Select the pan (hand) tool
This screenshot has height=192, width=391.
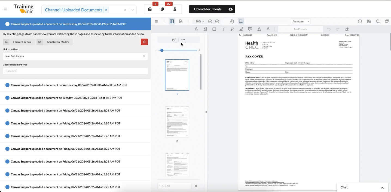232,21
